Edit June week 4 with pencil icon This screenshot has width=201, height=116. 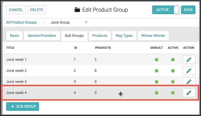[189, 93]
